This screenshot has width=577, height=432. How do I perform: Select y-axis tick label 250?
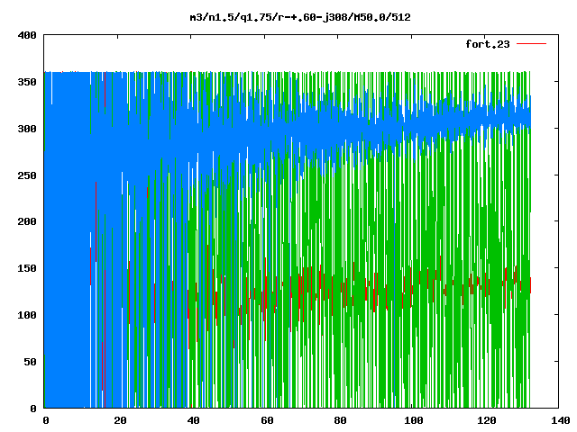point(27,175)
